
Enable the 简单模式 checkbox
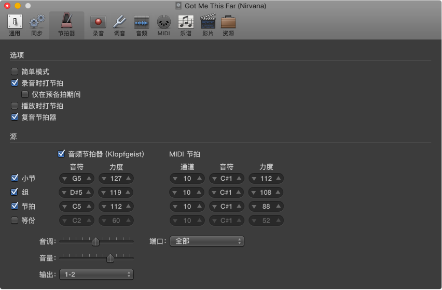(x=15, y=72)
